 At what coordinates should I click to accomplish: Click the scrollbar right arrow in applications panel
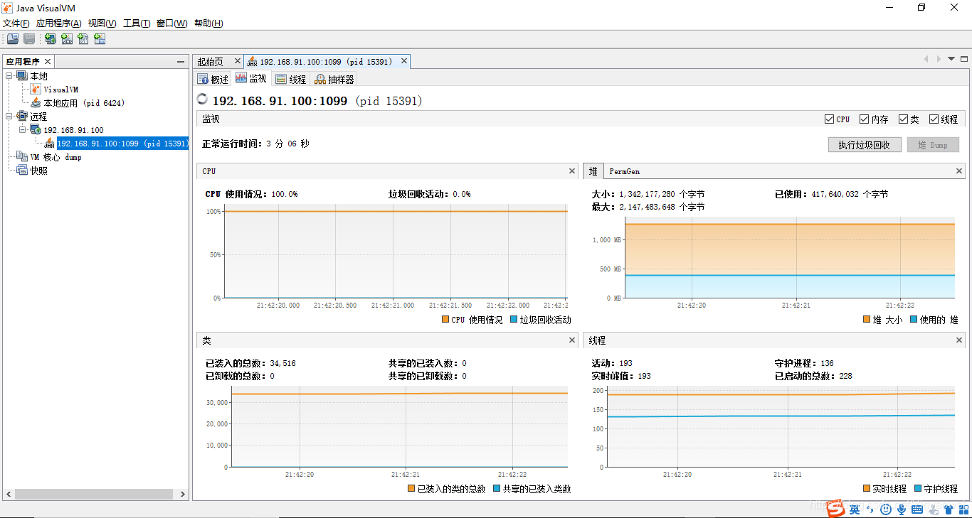pyautogui.click(x=182, y=494)
